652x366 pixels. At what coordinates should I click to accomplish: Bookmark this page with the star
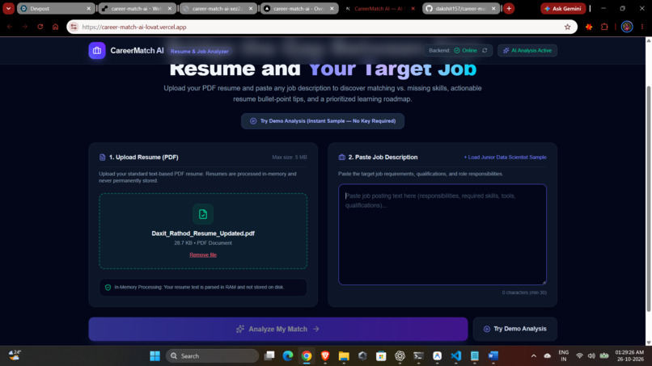coord(568,27)
